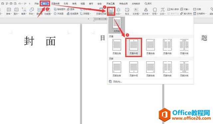213x124 pixels.
Task: Click 文档部件 (Document Parts)
Action: click(x=200, y=14)
